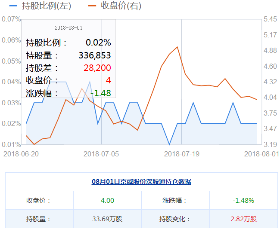Click the 持股量： label in the table
The image size is (280, 229).
tap(38, 219)
